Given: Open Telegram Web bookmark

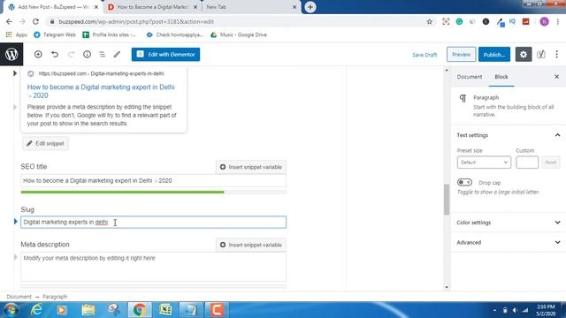Looking at the screenshot, I should coord(55,34).
